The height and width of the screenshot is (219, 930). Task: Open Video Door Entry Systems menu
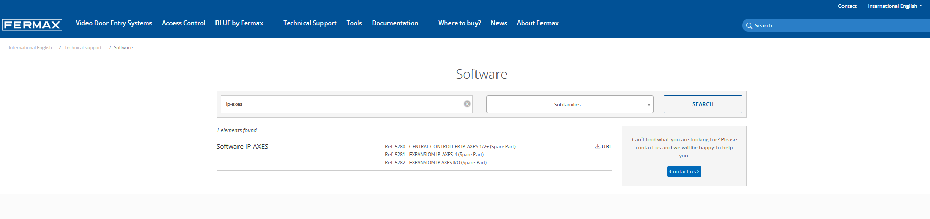pos(114,23)
